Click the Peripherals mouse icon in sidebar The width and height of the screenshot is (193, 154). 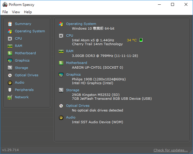[x=10, y=90]
